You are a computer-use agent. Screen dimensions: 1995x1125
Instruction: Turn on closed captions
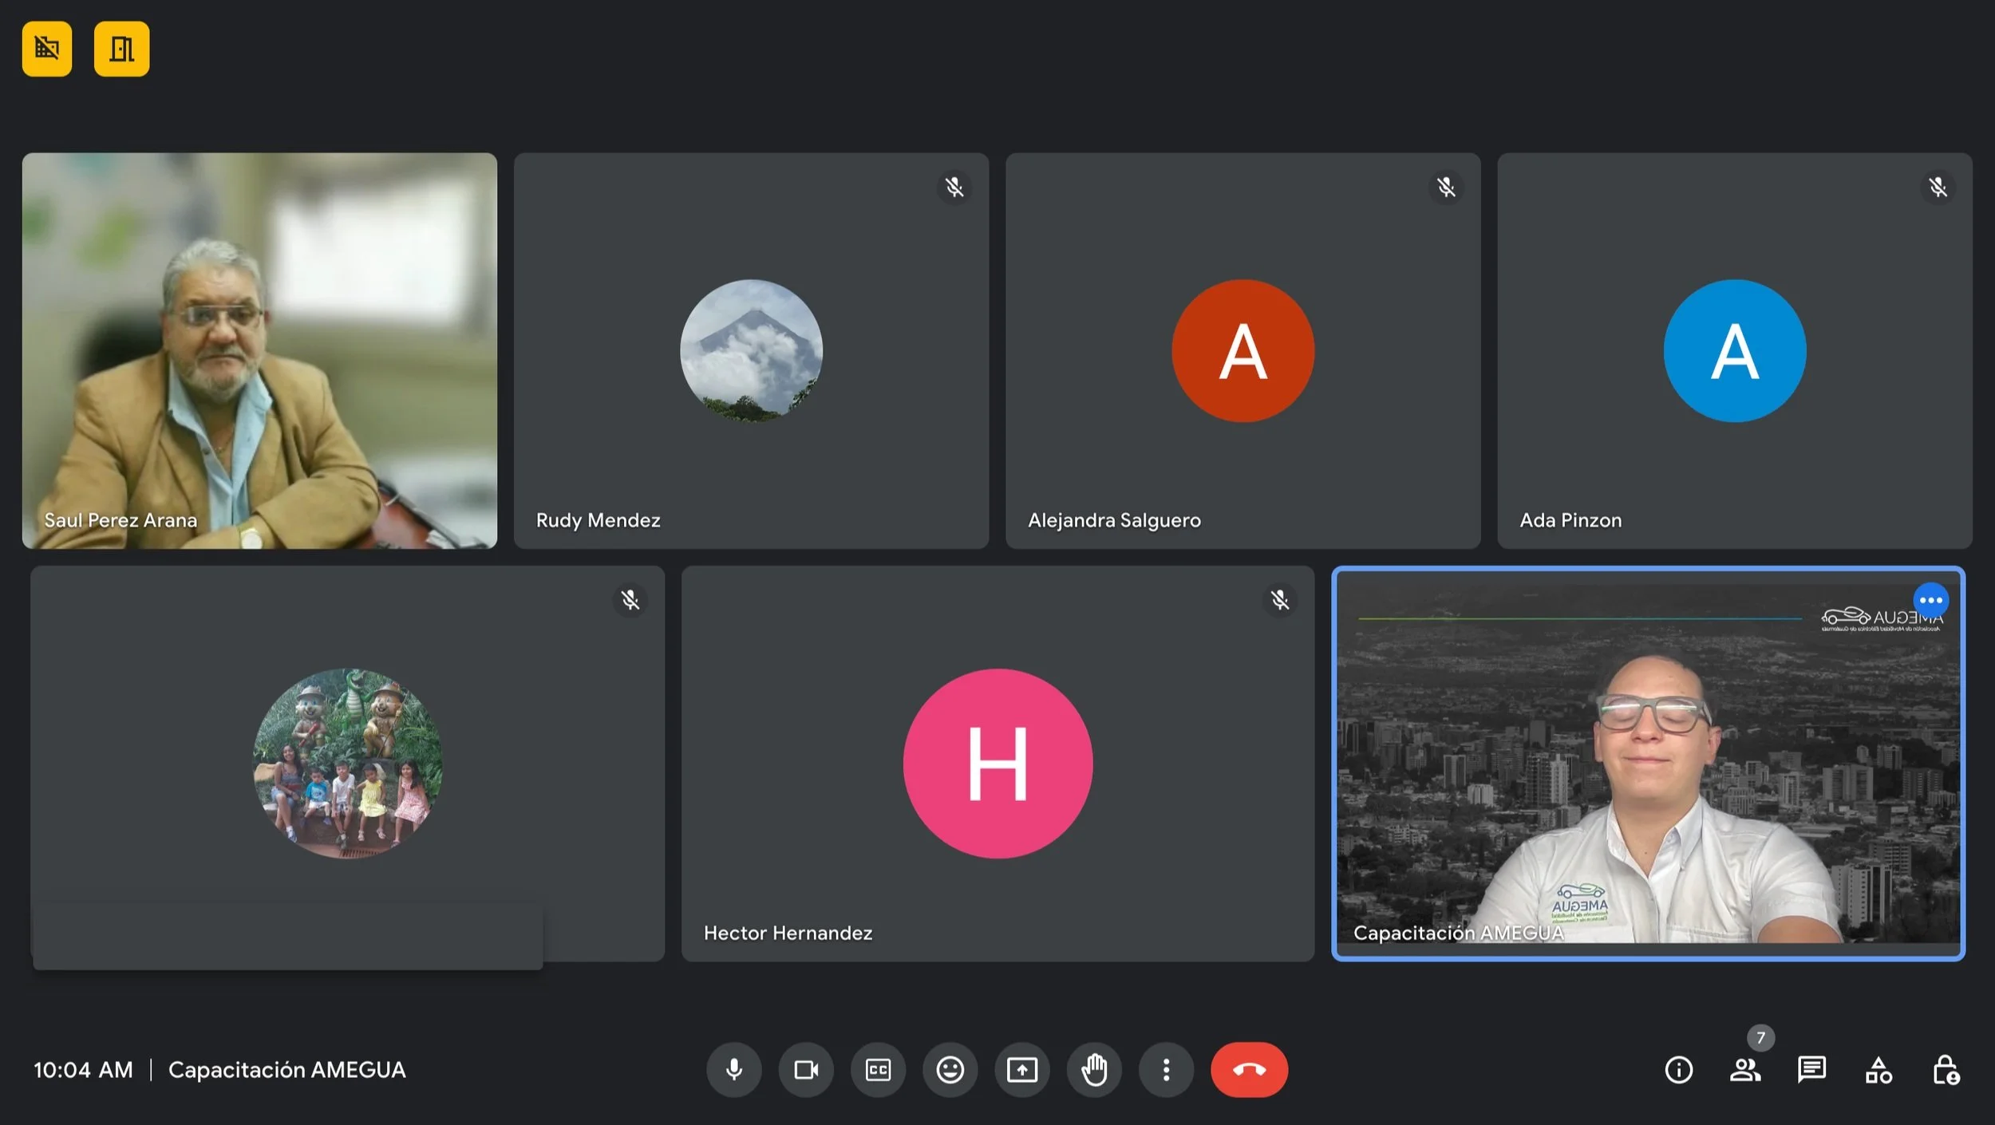click(x=878, y=1069)
